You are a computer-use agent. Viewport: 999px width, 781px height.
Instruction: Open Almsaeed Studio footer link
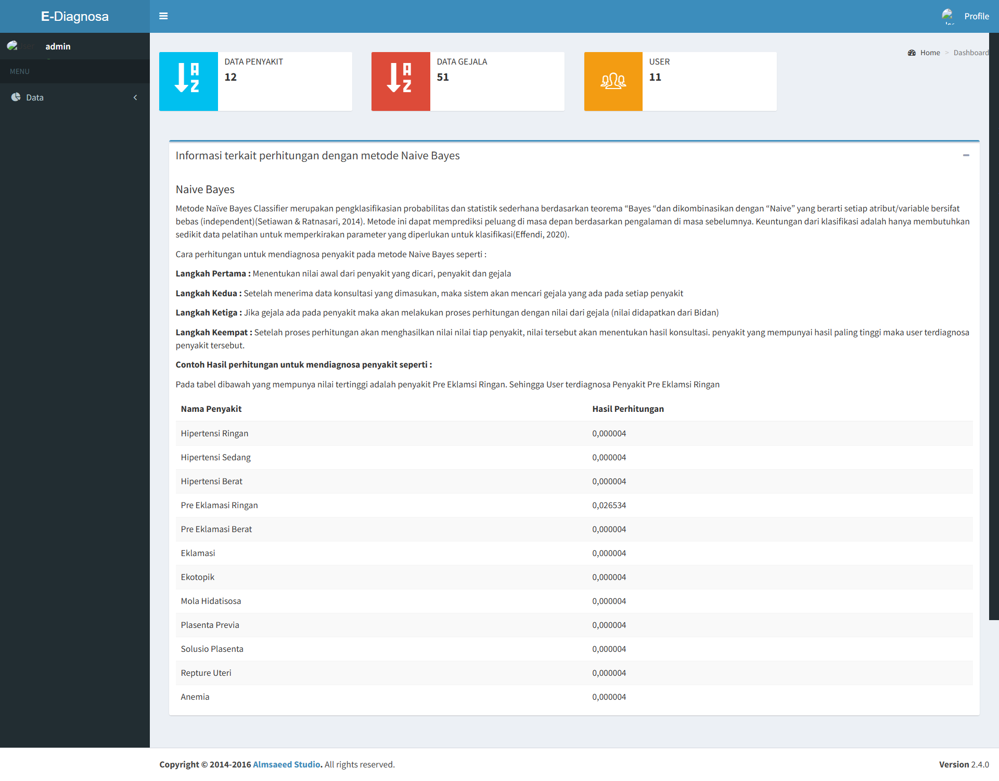[286, 764]
